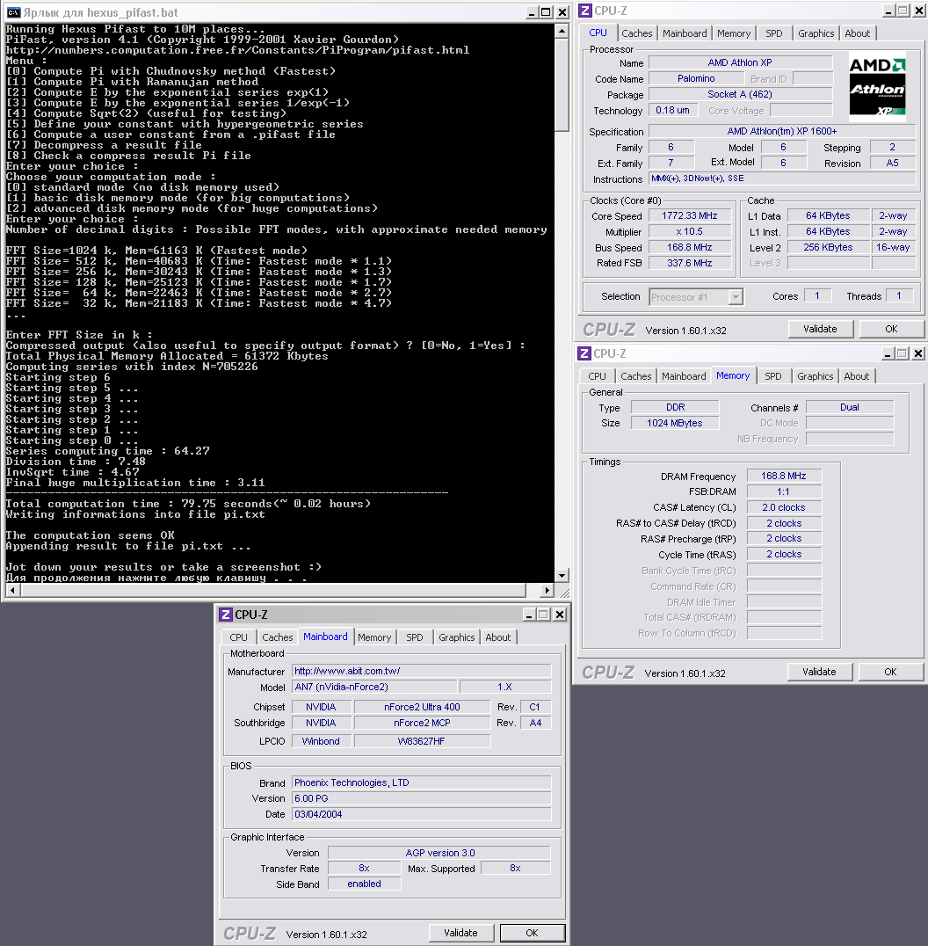Click the Multiplier value x 10.5

(689, 231)
